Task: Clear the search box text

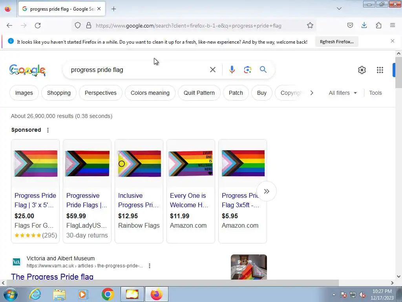Action: tap(212, 70)
